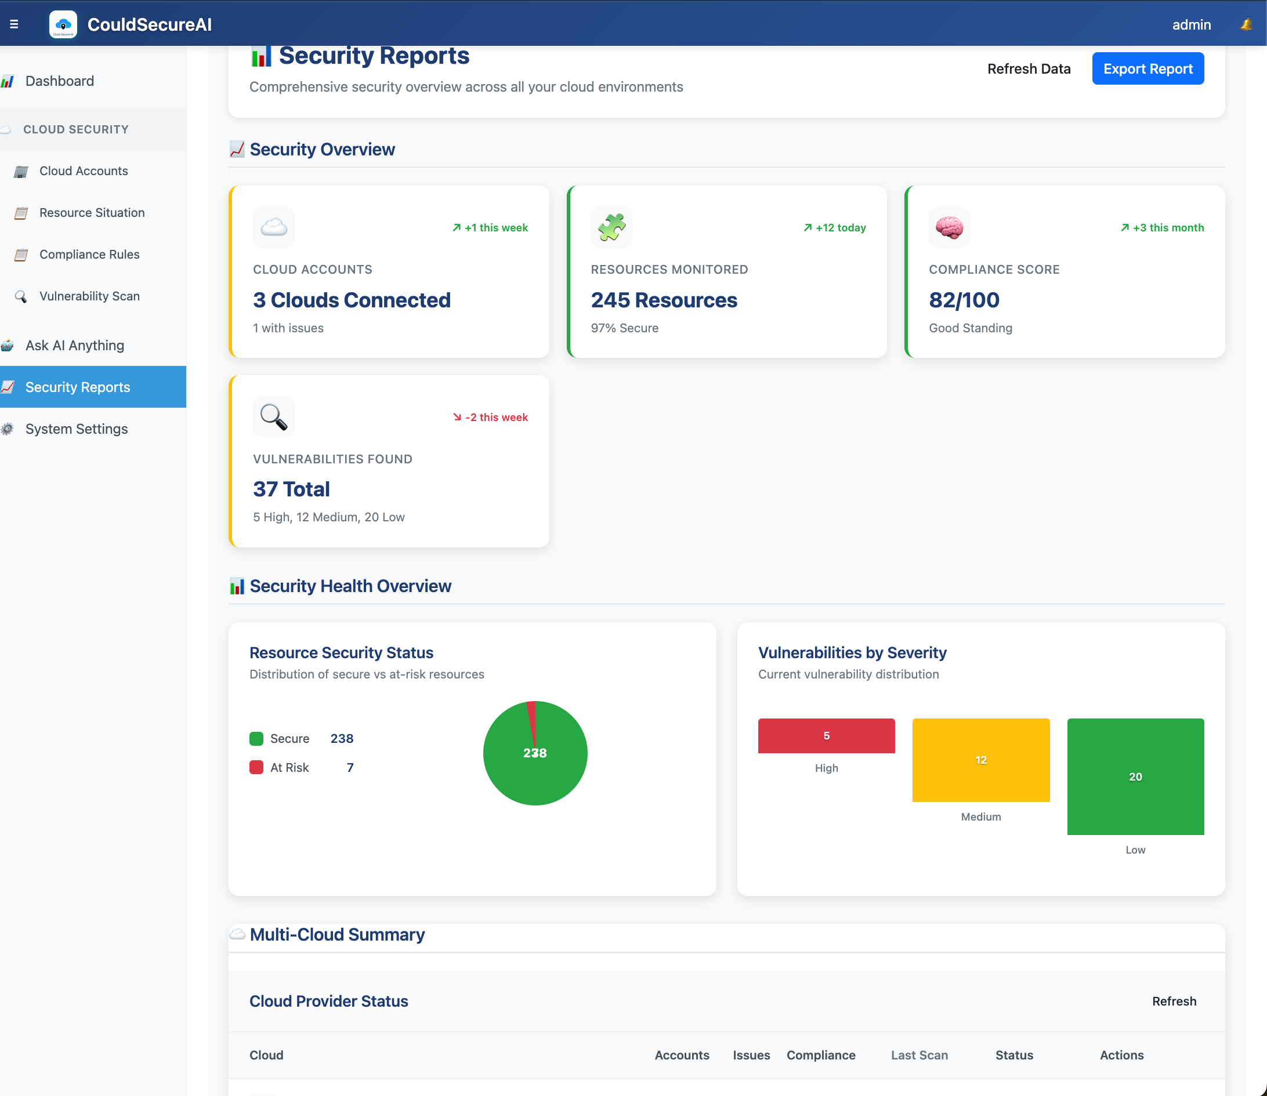Viewport: 1267px width, 1096px height.
Task: Open the admin account menu
Action: [1191, 25]
